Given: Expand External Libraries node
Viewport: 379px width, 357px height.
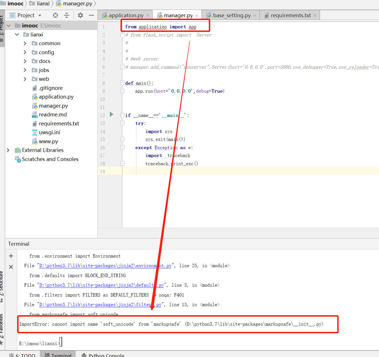Looking at the screenshot, I should tap(8, 150).
